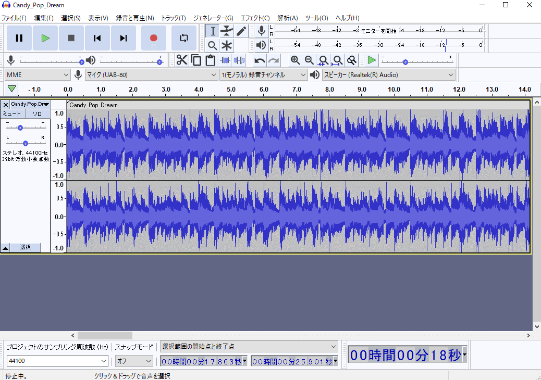Open the Candy_Pop_Dream track menu dropdown

[x=30, y=104]
